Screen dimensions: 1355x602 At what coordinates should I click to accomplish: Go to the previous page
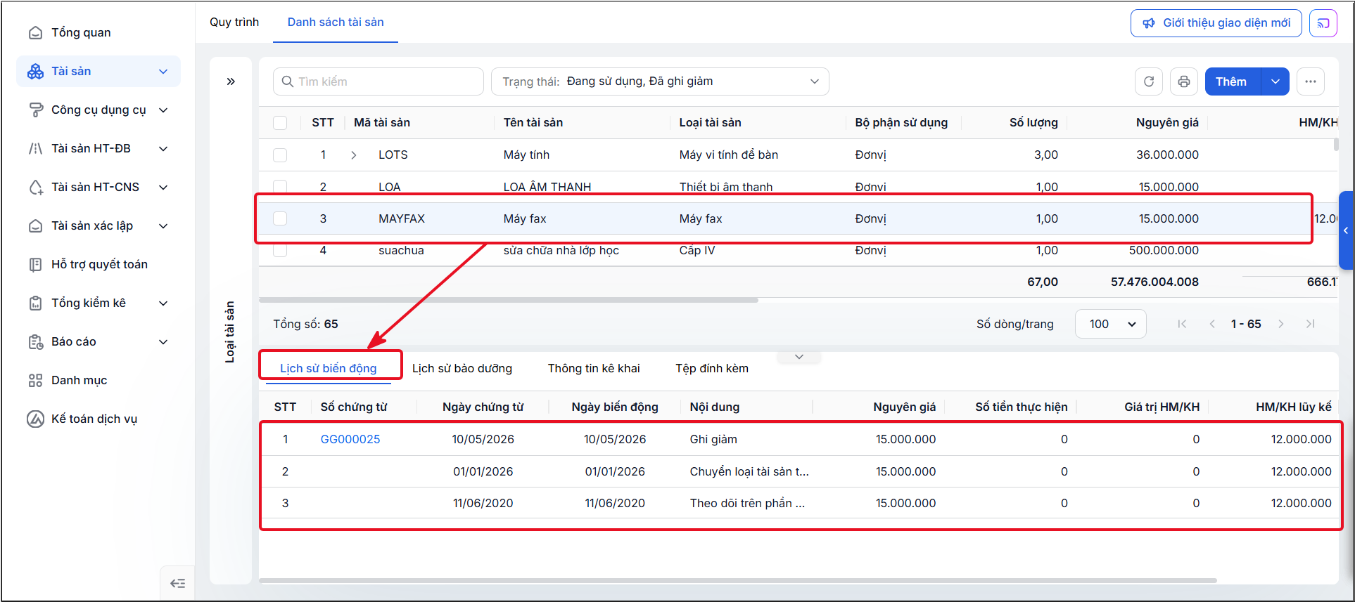tap(1212, 324)
